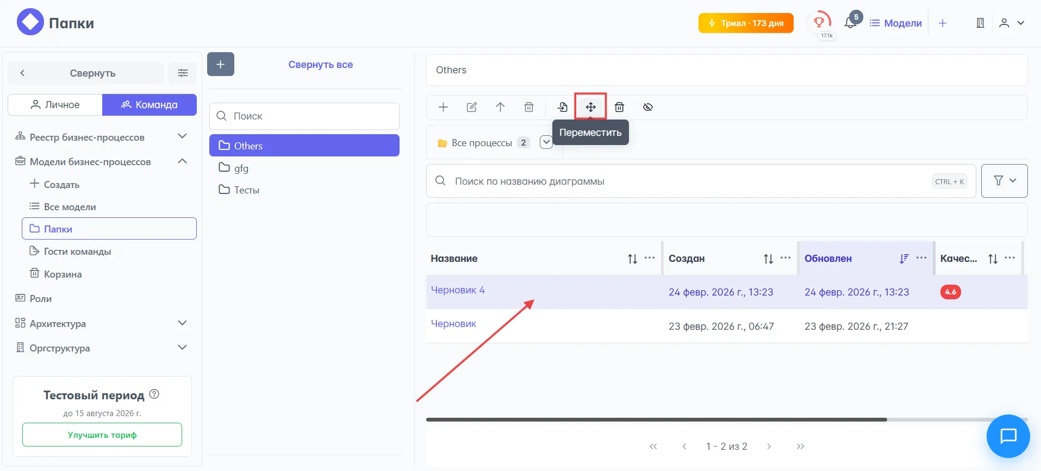Expand the Архитектура section
1041x471 pixels.
coord(183,323)
